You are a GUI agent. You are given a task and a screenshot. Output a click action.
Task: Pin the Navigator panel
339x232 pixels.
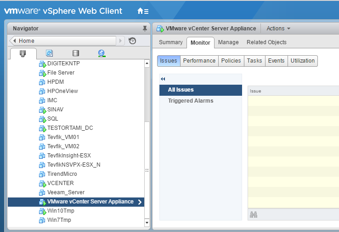coord(145,29)
